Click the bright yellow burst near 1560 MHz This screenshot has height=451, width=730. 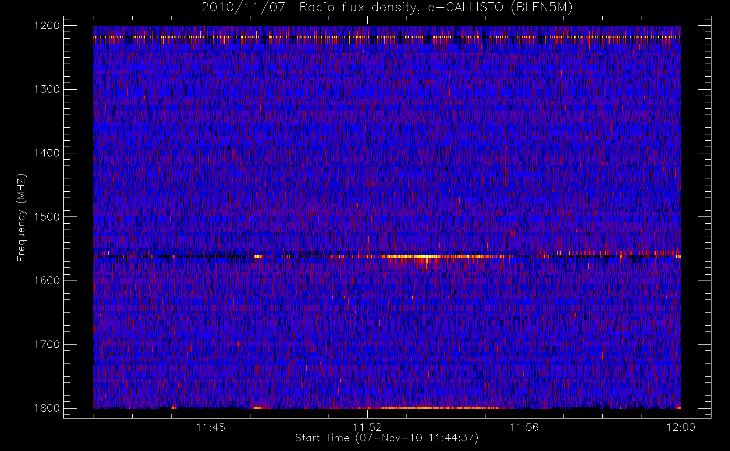411,257
